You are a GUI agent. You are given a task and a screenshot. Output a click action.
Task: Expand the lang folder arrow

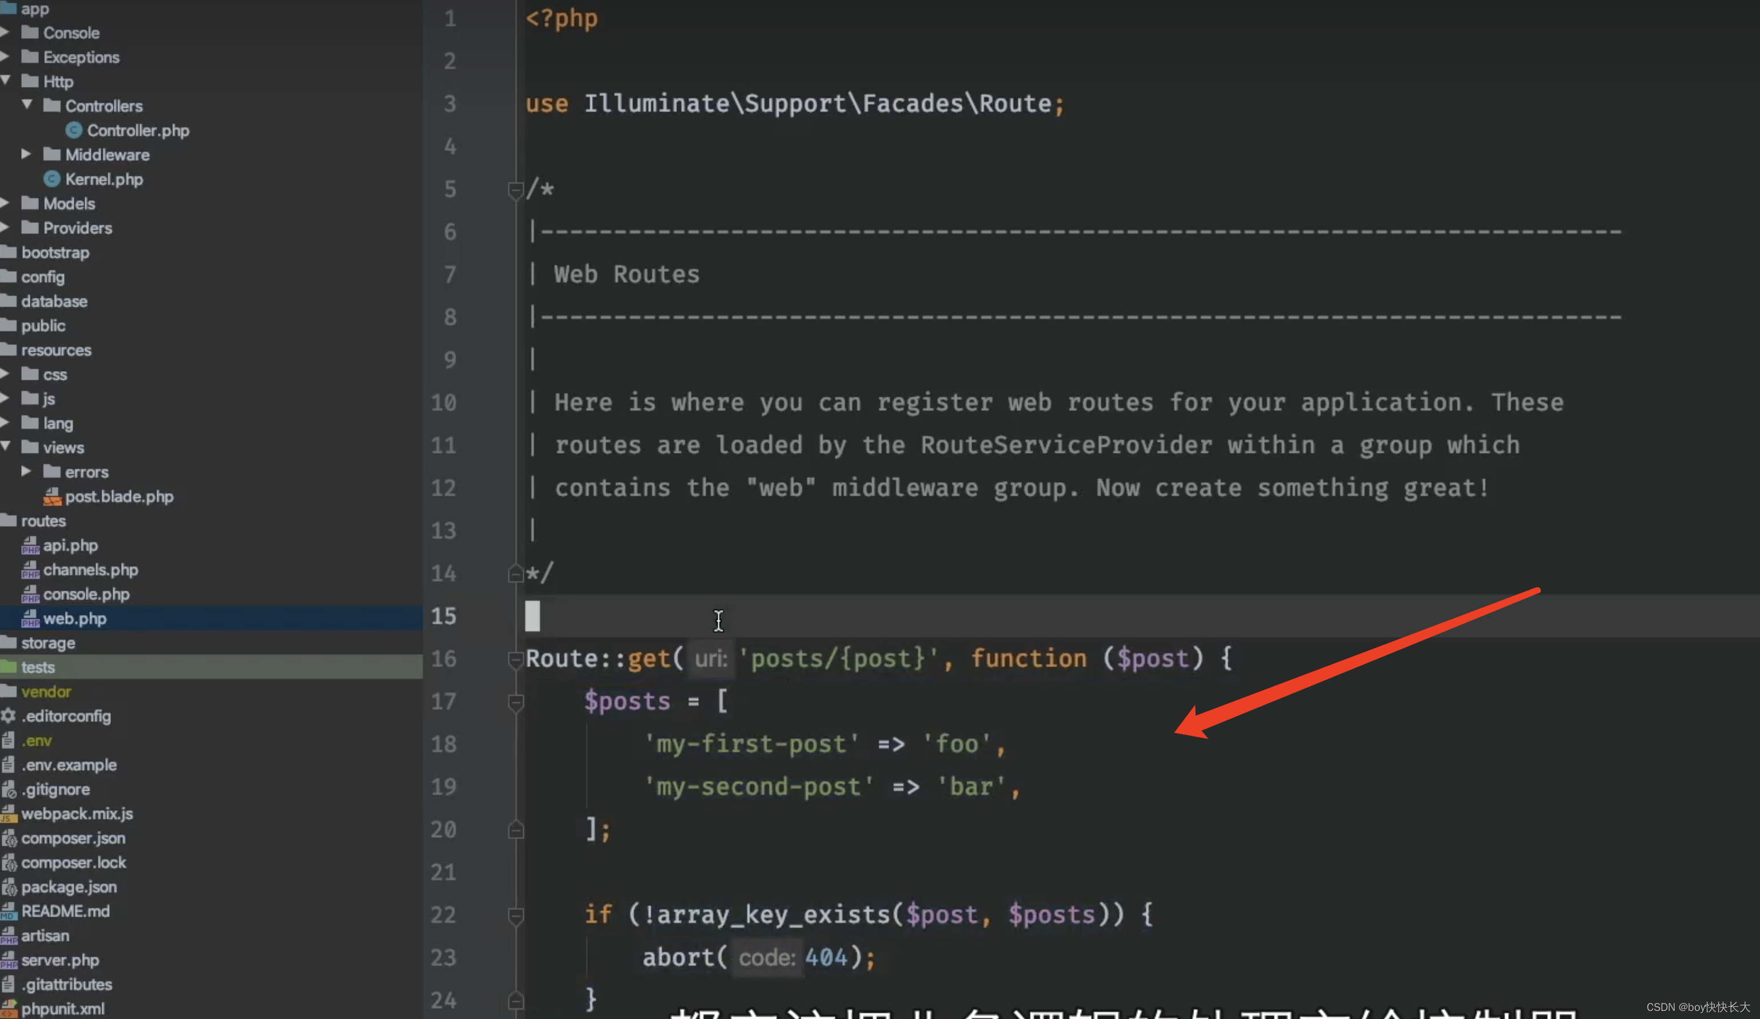pos(5,423)
